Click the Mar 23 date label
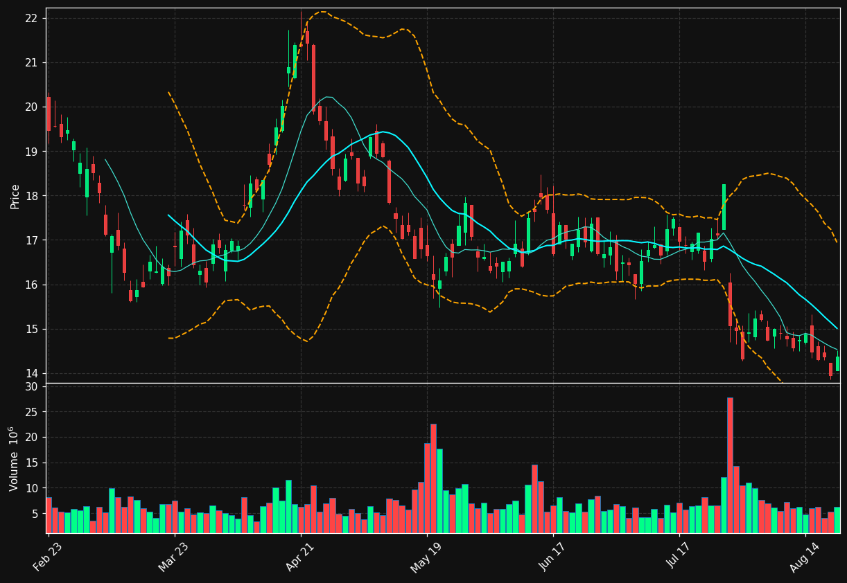The width and height of the screenshot is (847, 583). pyautogui.click(x=172, y=556)
